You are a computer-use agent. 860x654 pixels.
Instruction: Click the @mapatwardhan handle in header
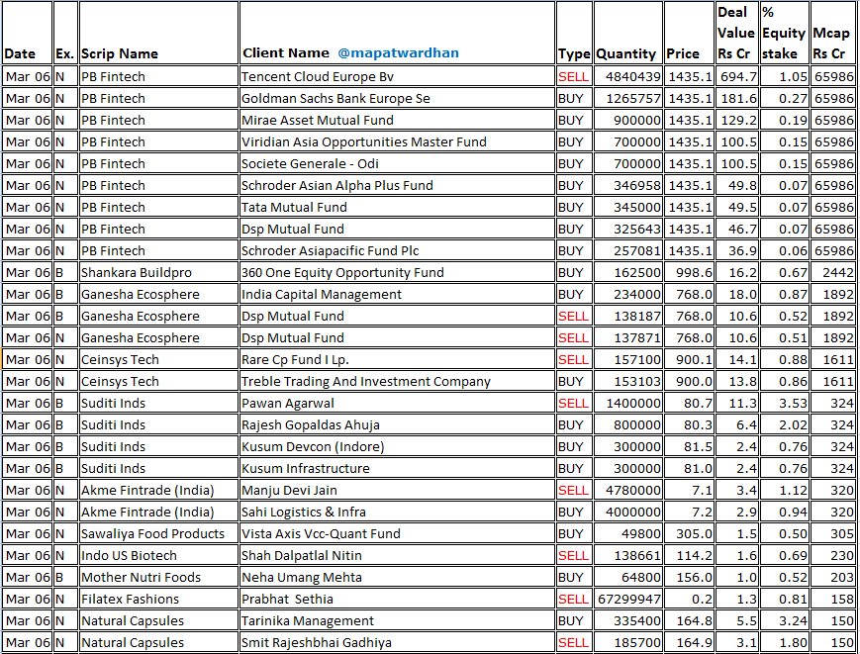click(x=398, y=53)
